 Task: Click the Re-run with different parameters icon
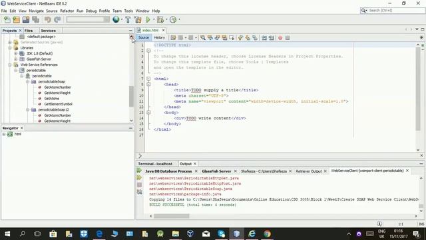139,178
